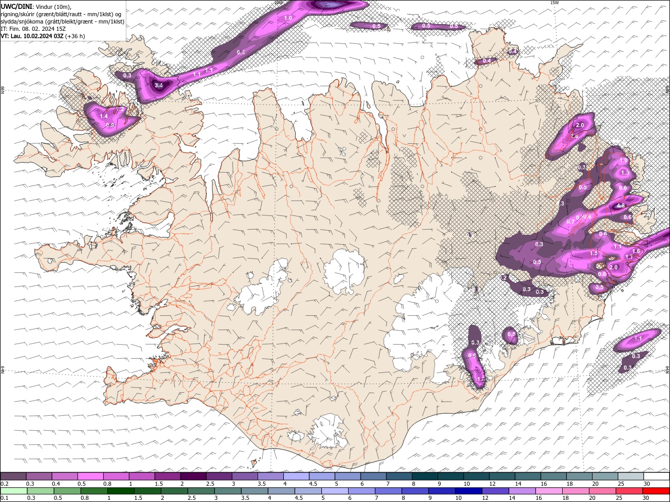Pick the light grey 25–30 snow swatch

point(631,476)
